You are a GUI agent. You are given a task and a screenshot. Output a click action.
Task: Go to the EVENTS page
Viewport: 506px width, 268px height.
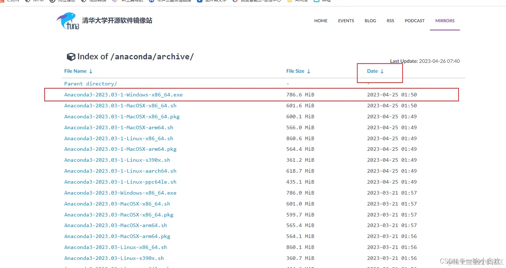[x=346, y=21]
